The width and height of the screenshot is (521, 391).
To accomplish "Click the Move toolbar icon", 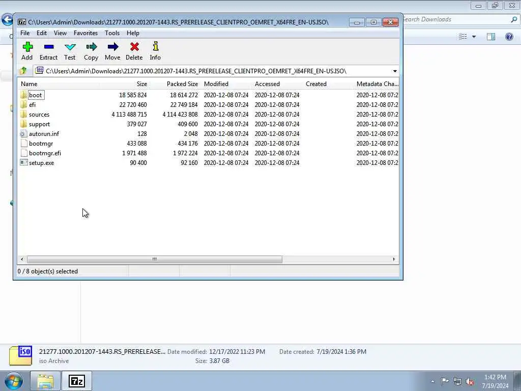I will 112,47.
